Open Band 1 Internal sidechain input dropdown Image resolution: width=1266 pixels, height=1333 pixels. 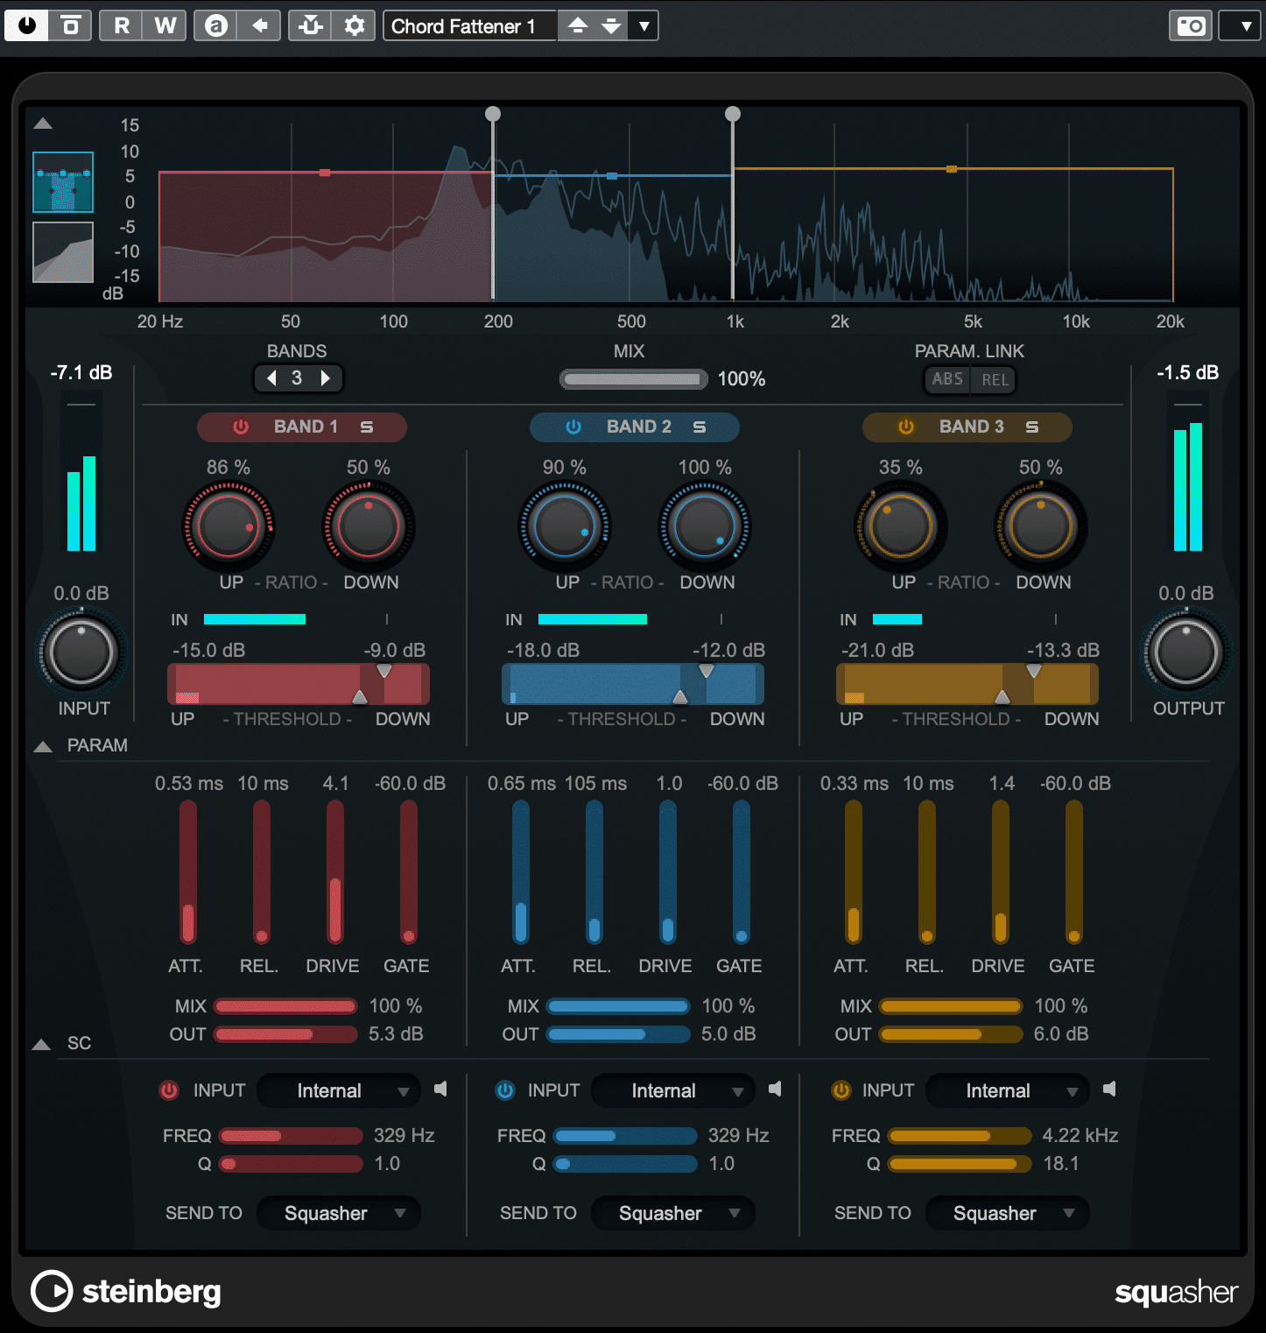click(x=338, y=1090)
